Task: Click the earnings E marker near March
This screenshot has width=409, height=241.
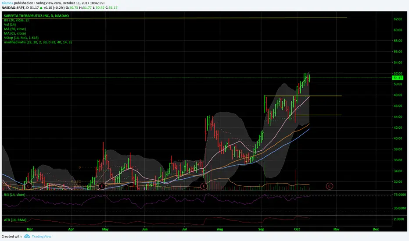Action: tap(29, 186)
